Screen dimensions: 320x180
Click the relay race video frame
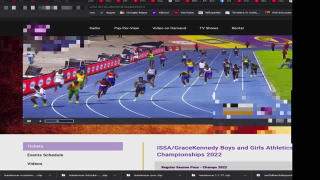pos(157,77)
